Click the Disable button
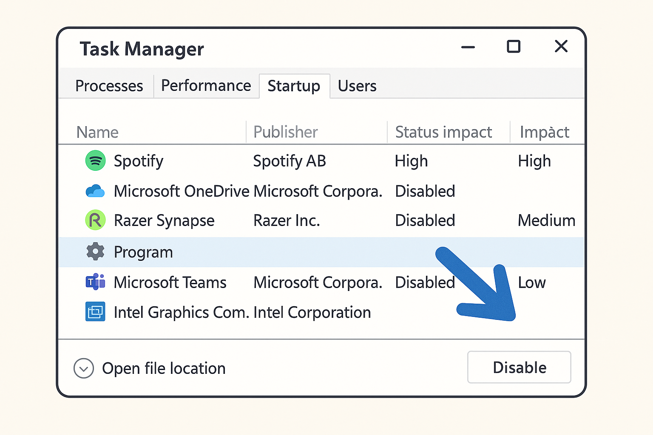 pyautogui.click(x=519, y=367)
